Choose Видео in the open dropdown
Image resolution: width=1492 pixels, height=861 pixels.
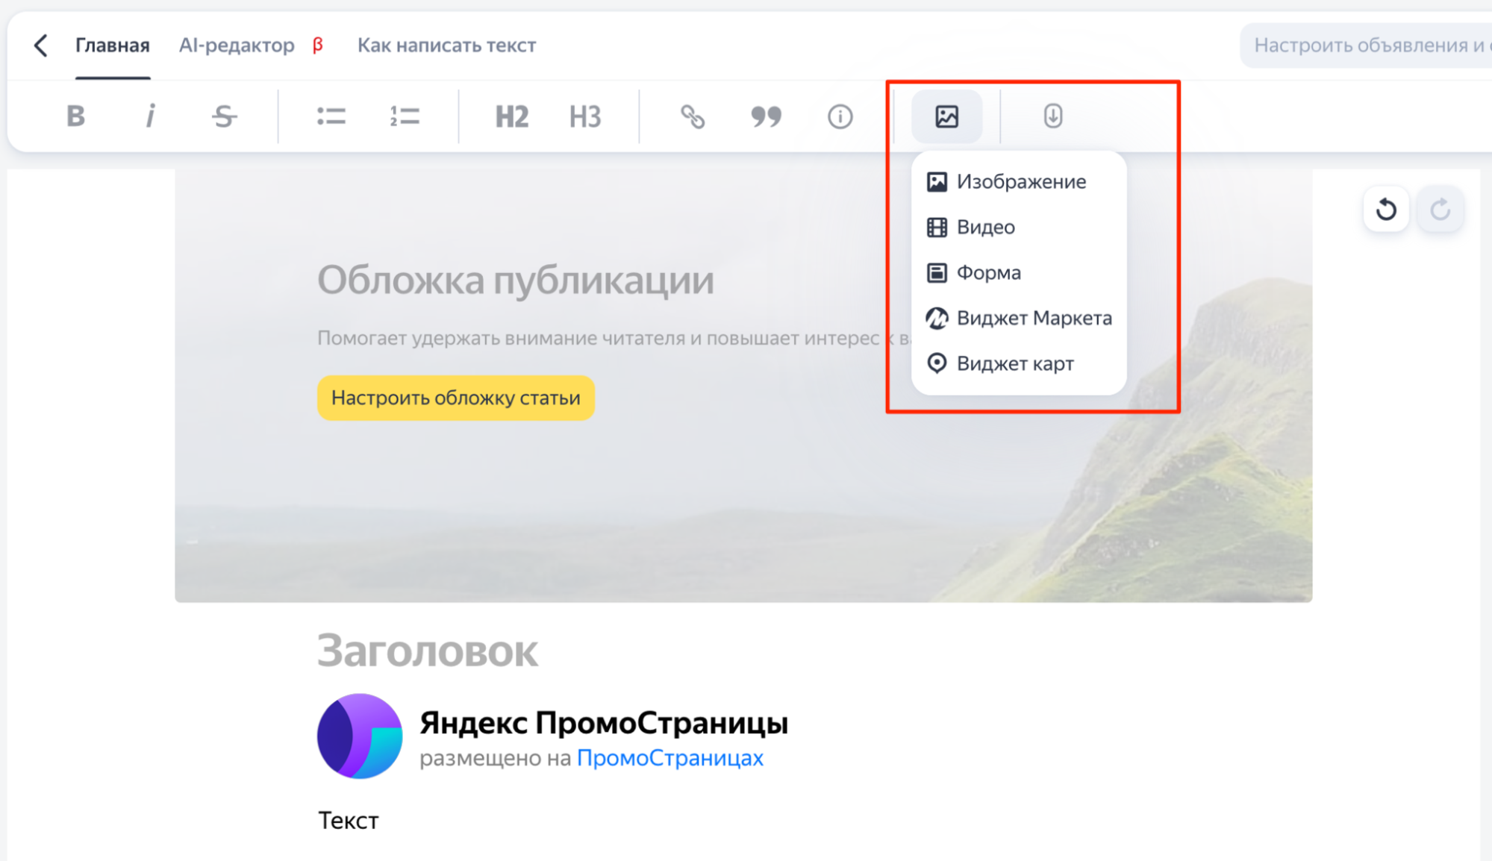pos(985,227)
